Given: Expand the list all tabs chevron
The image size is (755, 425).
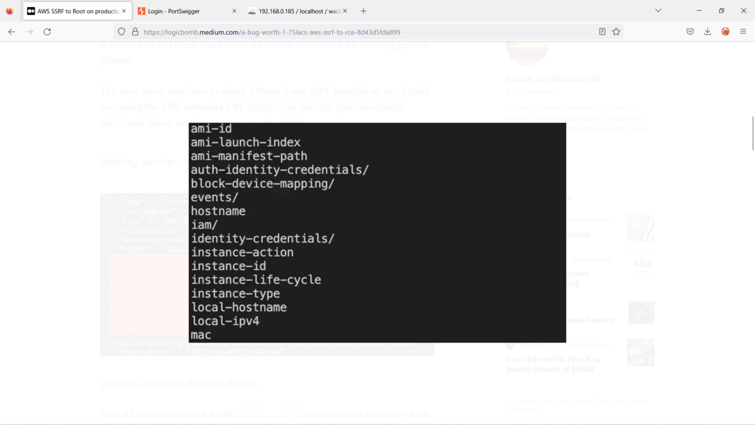Looking at the screenshot, I should point(658,11).
